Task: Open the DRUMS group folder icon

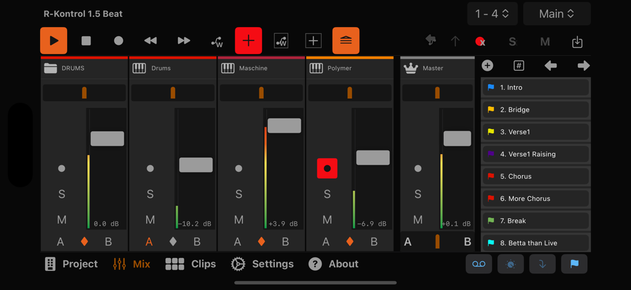Action: coord(51,68)
